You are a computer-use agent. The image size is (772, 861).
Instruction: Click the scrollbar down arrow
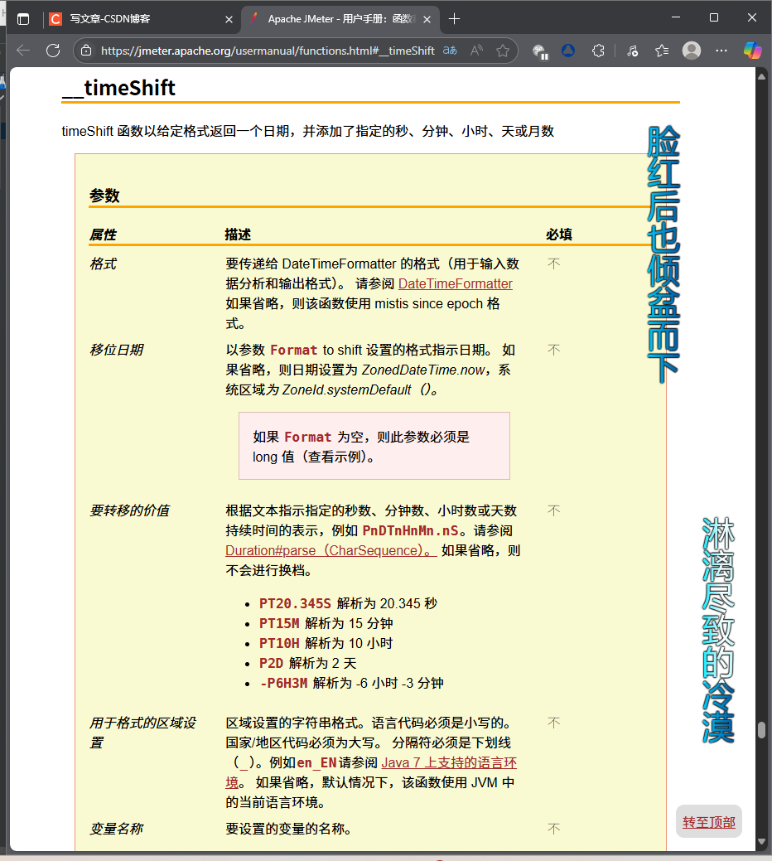click(761, 841)
